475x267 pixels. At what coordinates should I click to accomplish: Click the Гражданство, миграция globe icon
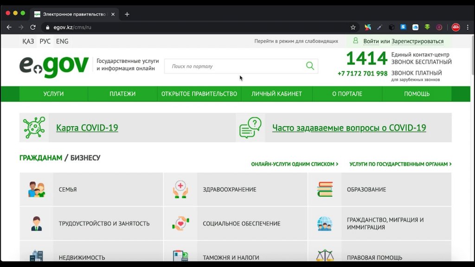click(x=325, y=223)
